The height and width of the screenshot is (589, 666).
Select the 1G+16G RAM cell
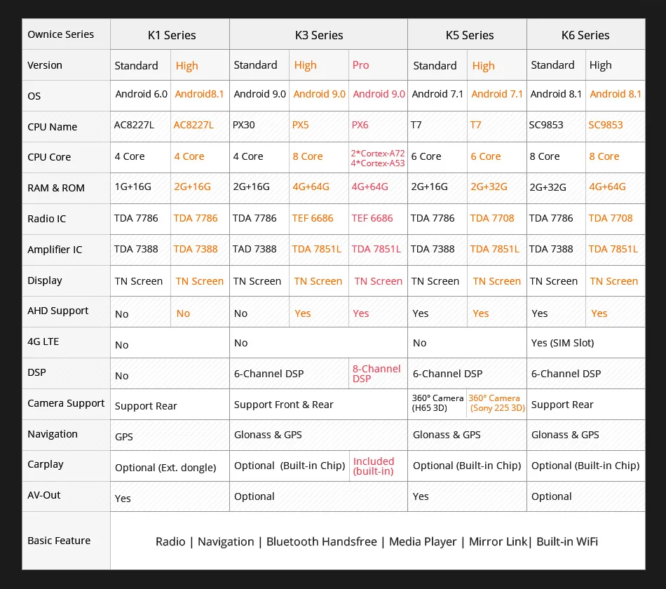tap(141, 188)
